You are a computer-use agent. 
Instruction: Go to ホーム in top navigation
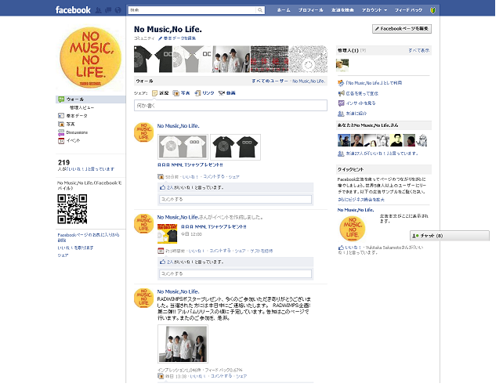tap(284, 10)
